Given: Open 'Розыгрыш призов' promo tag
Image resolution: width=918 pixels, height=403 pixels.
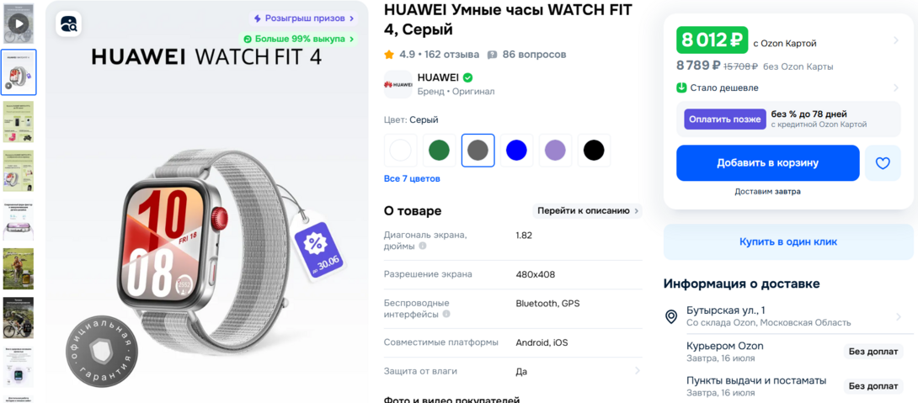Looking at the screenshot, I should [304, 19].
